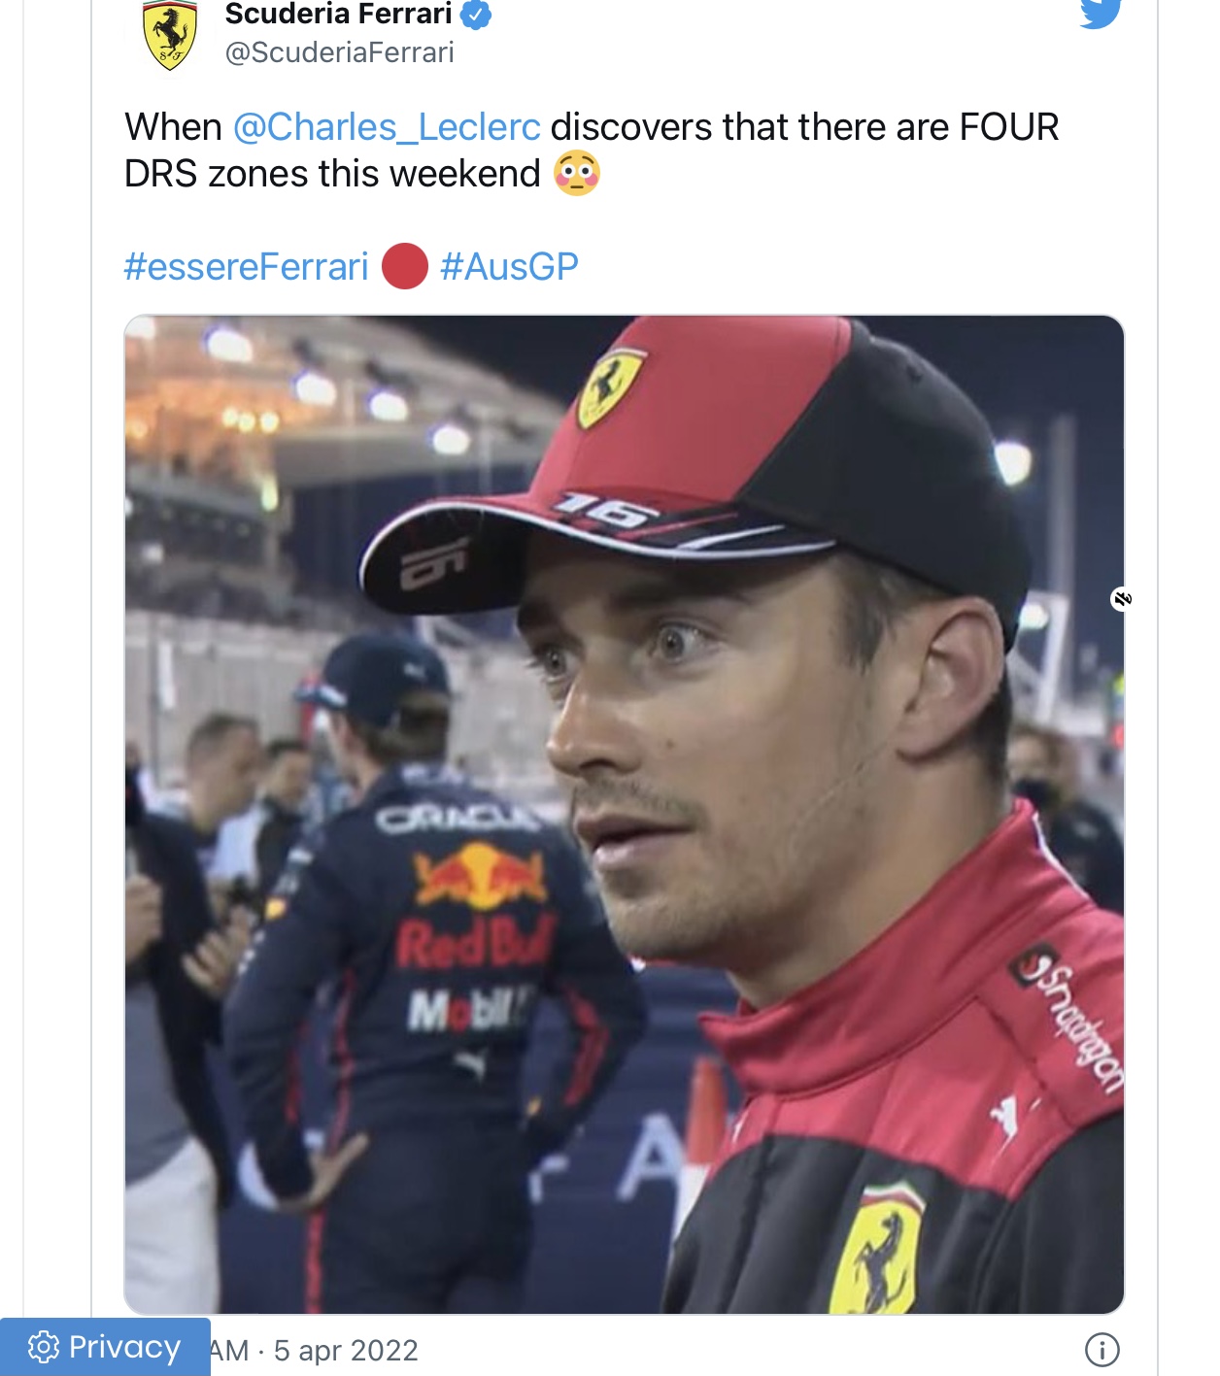Click the flushed face emoji
This screenshot has width=1220, height=1376.
pyautogui.click(x=577, y=174)
